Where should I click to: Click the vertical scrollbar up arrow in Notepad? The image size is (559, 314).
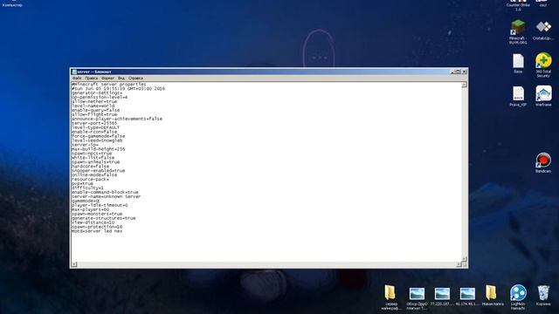point(464,85)
